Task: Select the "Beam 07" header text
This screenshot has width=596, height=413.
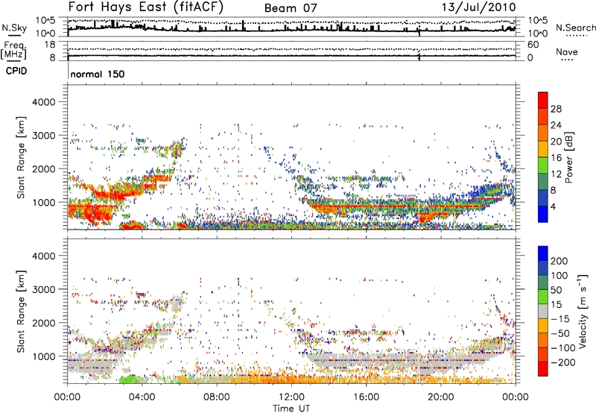Action: (291, 8)
